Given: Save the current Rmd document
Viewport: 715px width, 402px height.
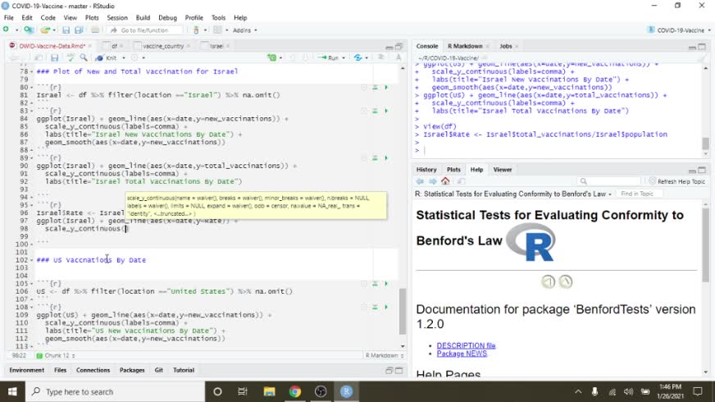Looking at the screenshot, I should (54, 58).
